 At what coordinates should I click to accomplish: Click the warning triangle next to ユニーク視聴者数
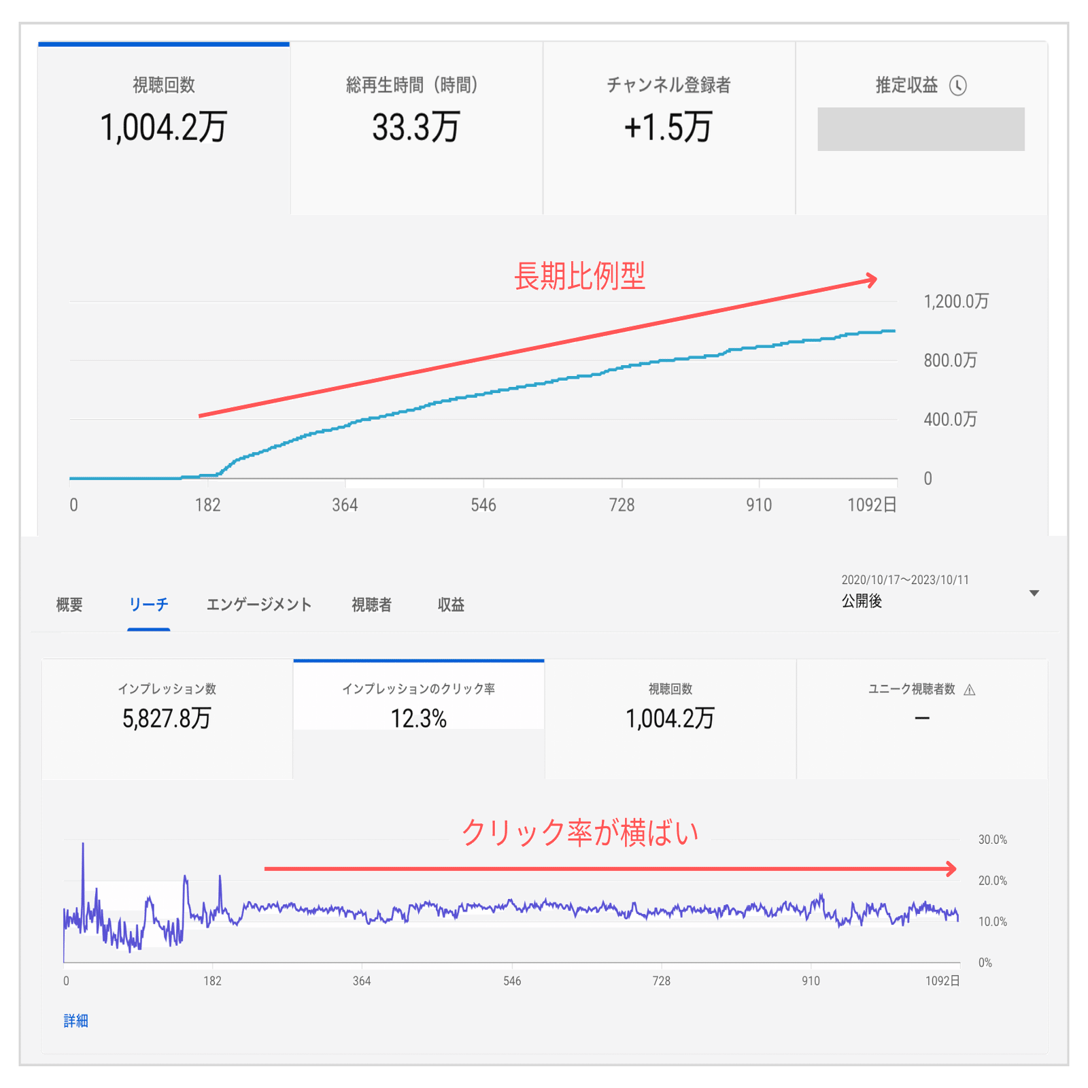[970, 690]
